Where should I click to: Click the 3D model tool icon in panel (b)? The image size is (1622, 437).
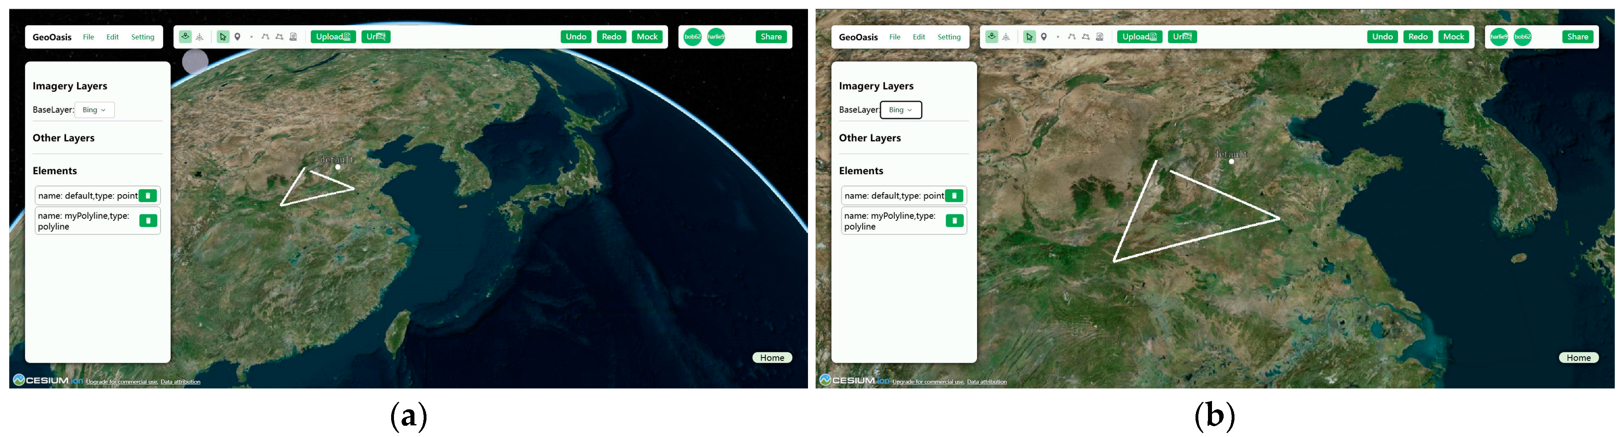pyautogui.click(x=1100, y=37)
